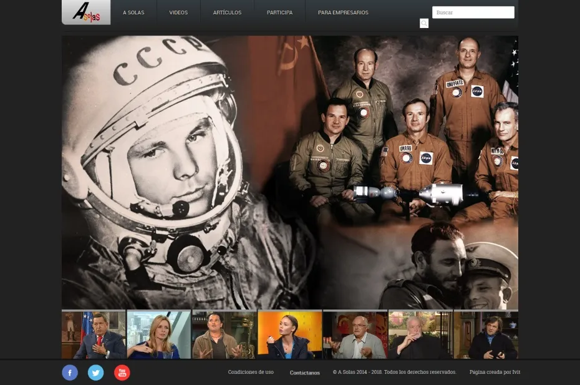Viewport: 580px width, 385px height.
Task: Click the A Solas logo
Action: click(x=86, y=12)
